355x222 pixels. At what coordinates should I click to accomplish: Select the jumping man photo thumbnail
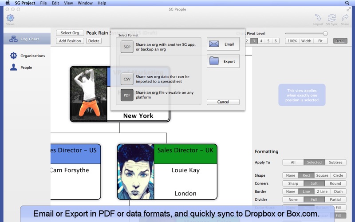click(89, 94)
